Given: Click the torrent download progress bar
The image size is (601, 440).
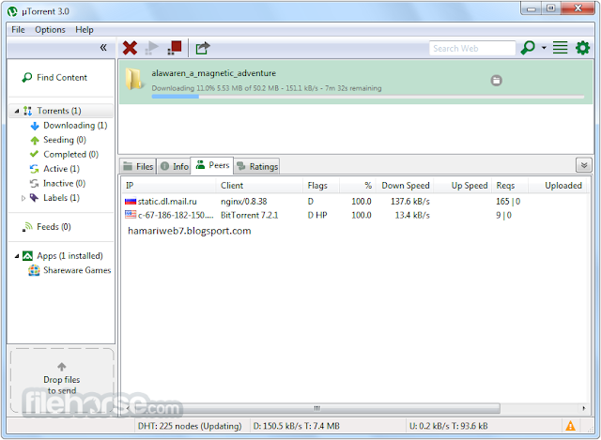Looking at the screenshot, I should pos(367,97).
